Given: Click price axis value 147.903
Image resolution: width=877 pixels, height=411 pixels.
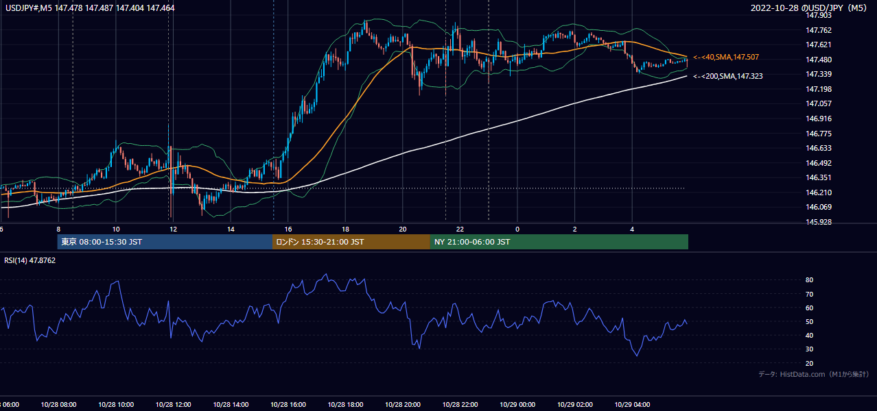Looking at the screenshot, I should point(819,15).
